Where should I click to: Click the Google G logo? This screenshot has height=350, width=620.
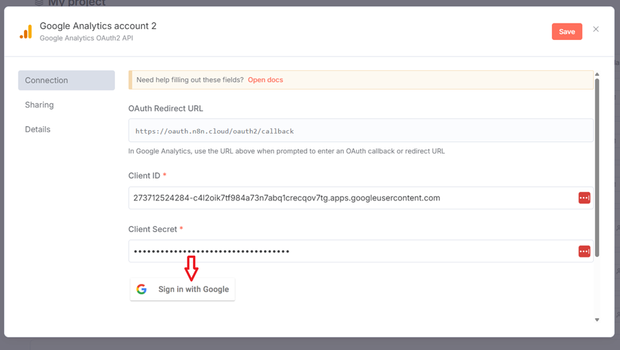[x=142, y=289]
